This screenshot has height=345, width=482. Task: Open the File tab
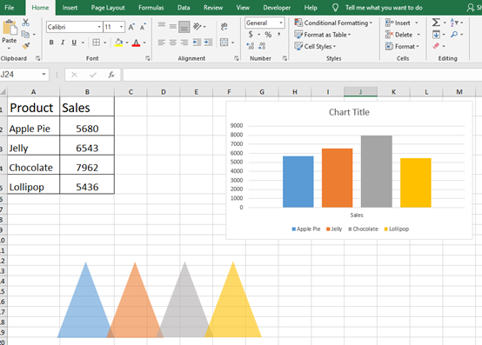pos(10,7)
